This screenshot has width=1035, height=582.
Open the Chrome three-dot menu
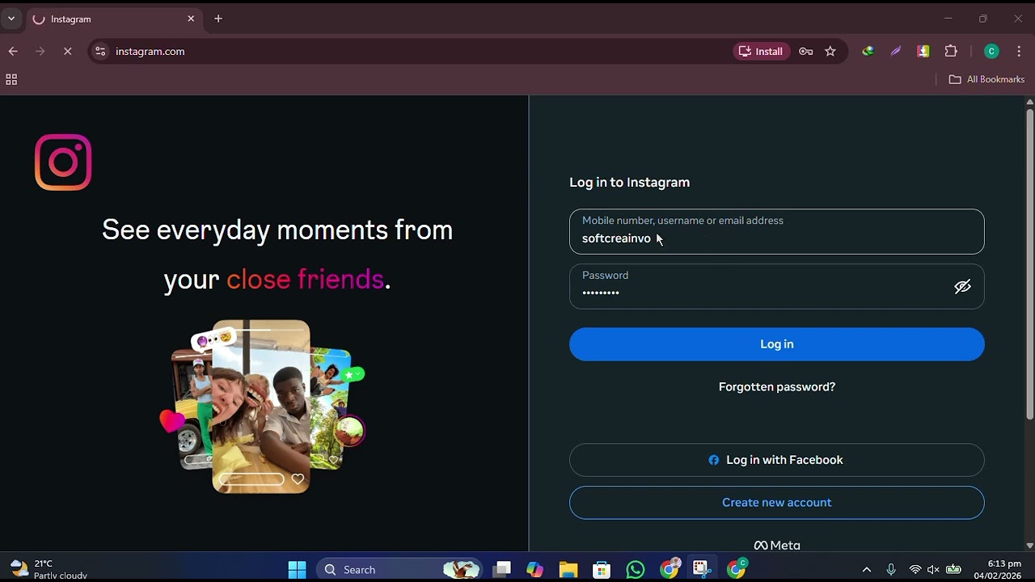click(1019, 51)
